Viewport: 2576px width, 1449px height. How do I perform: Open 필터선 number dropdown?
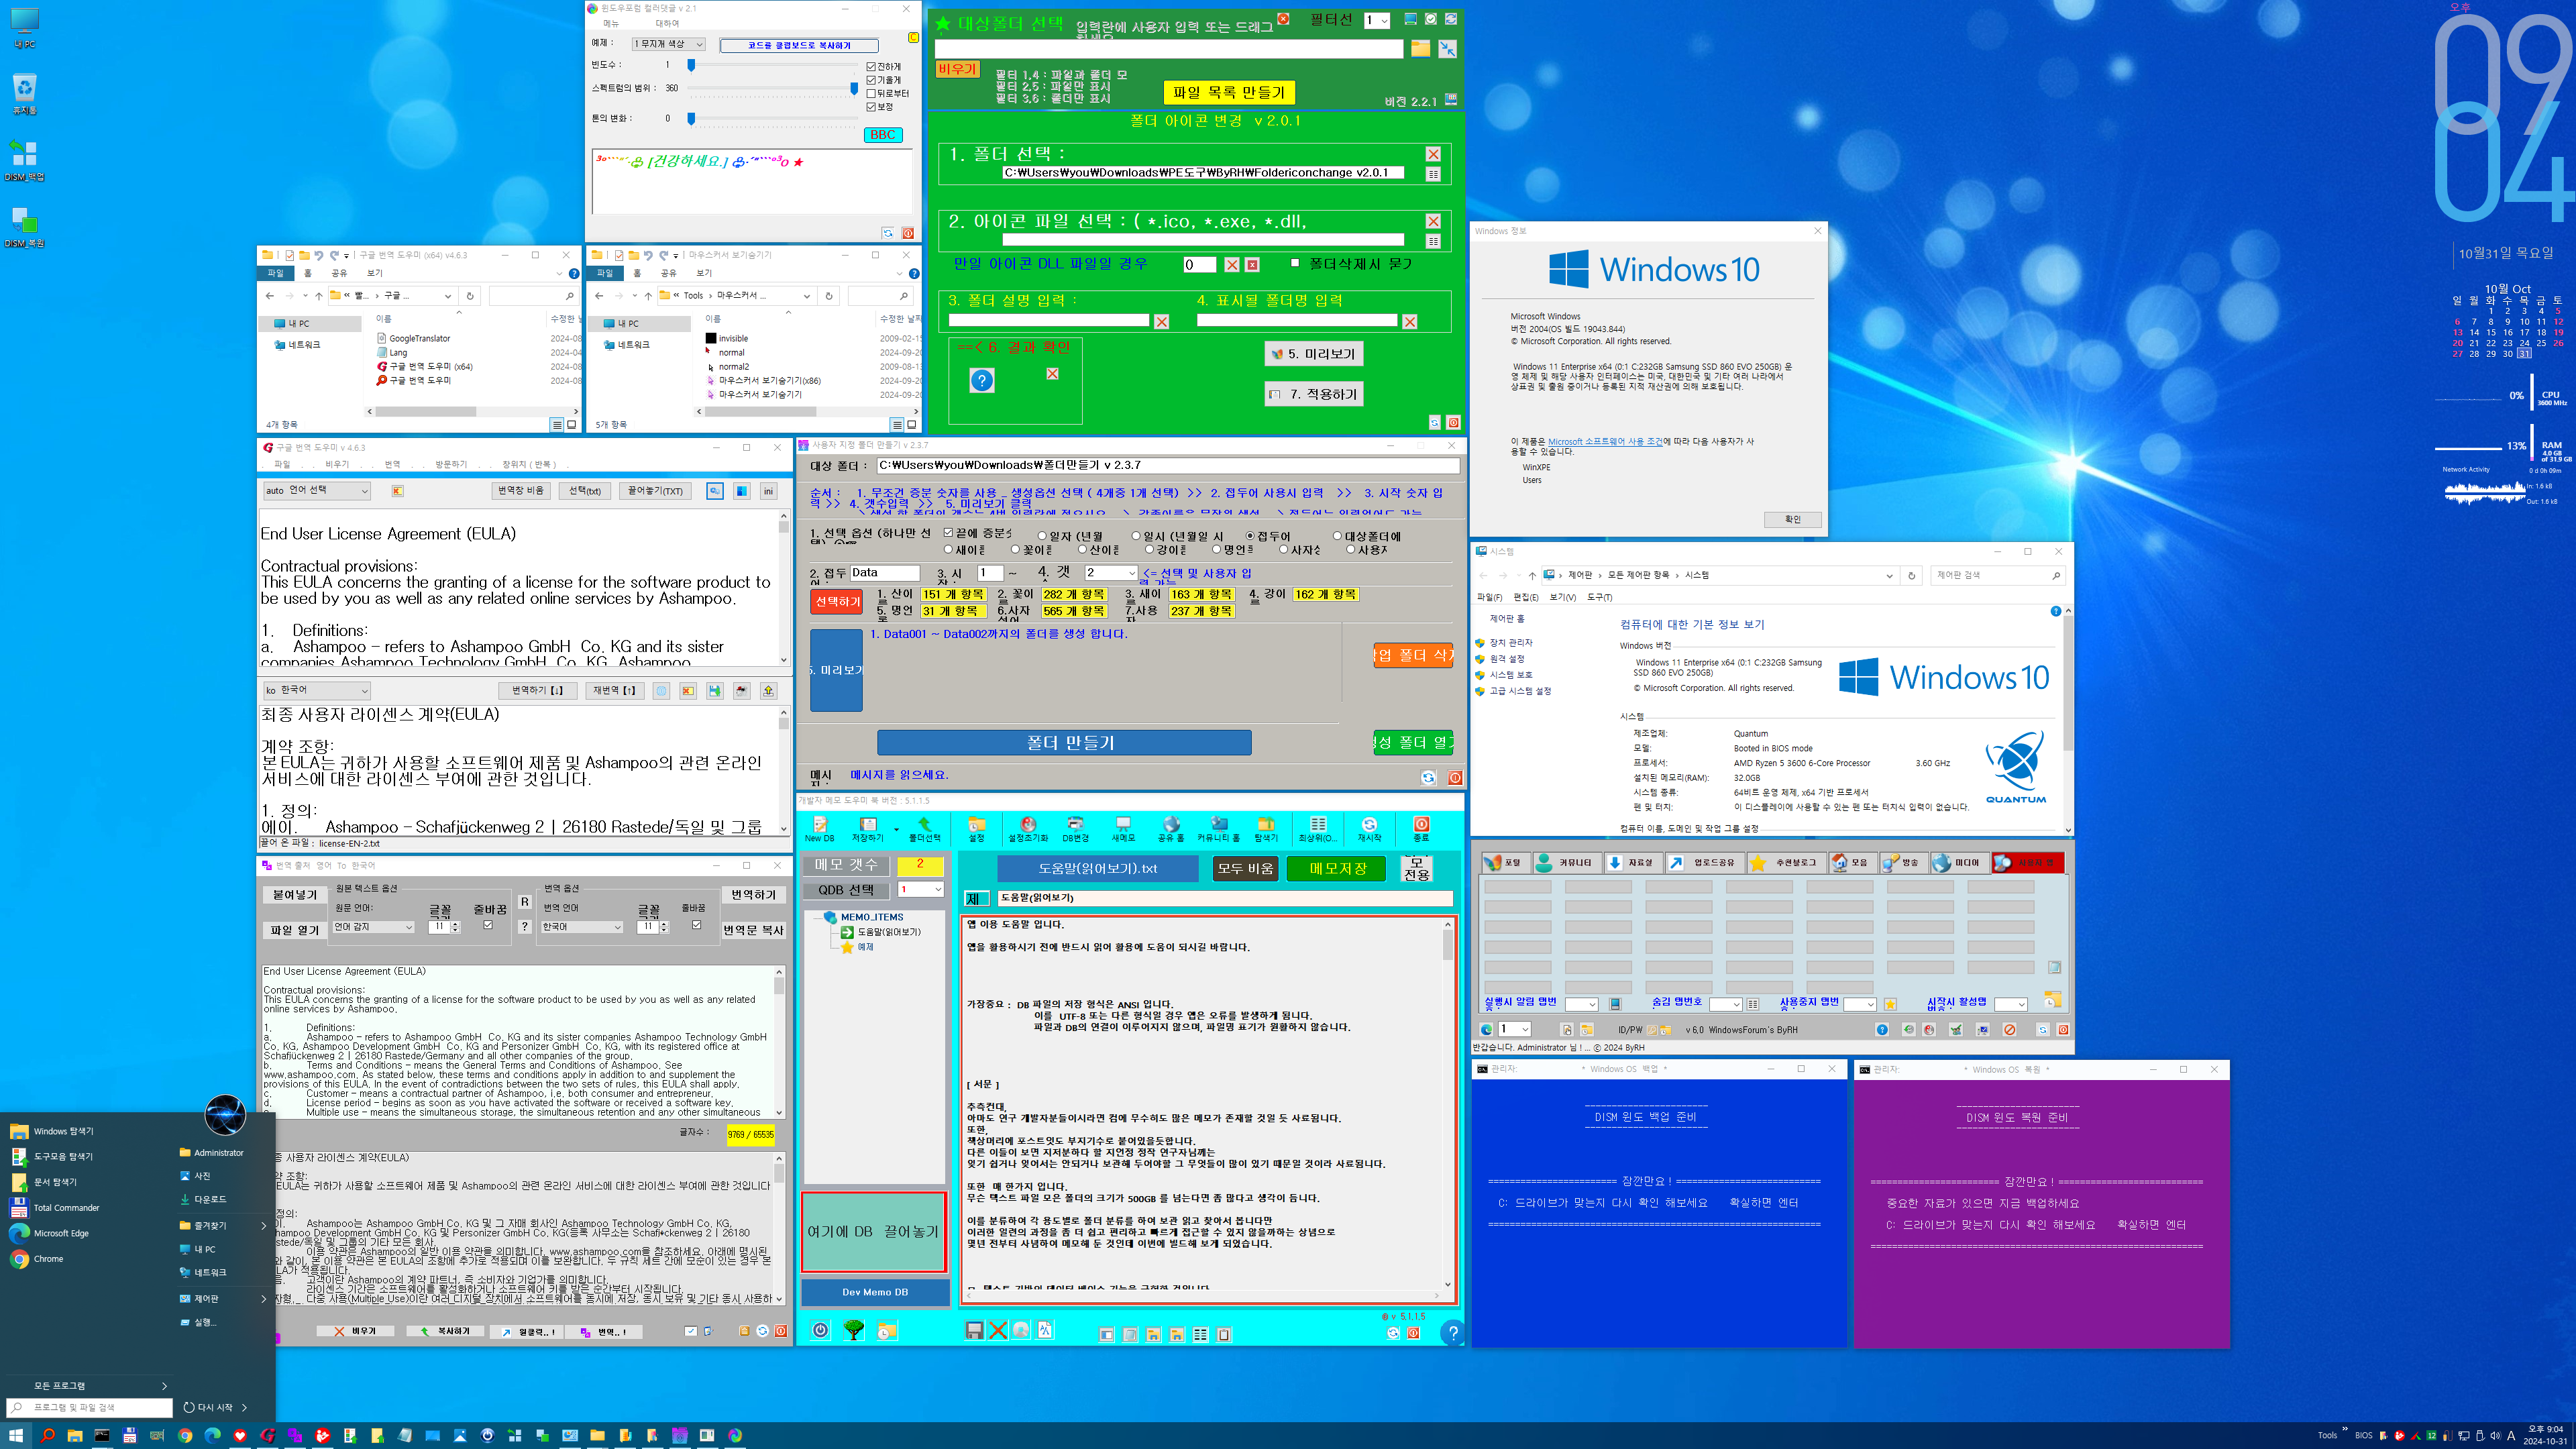click(1377, 20)
